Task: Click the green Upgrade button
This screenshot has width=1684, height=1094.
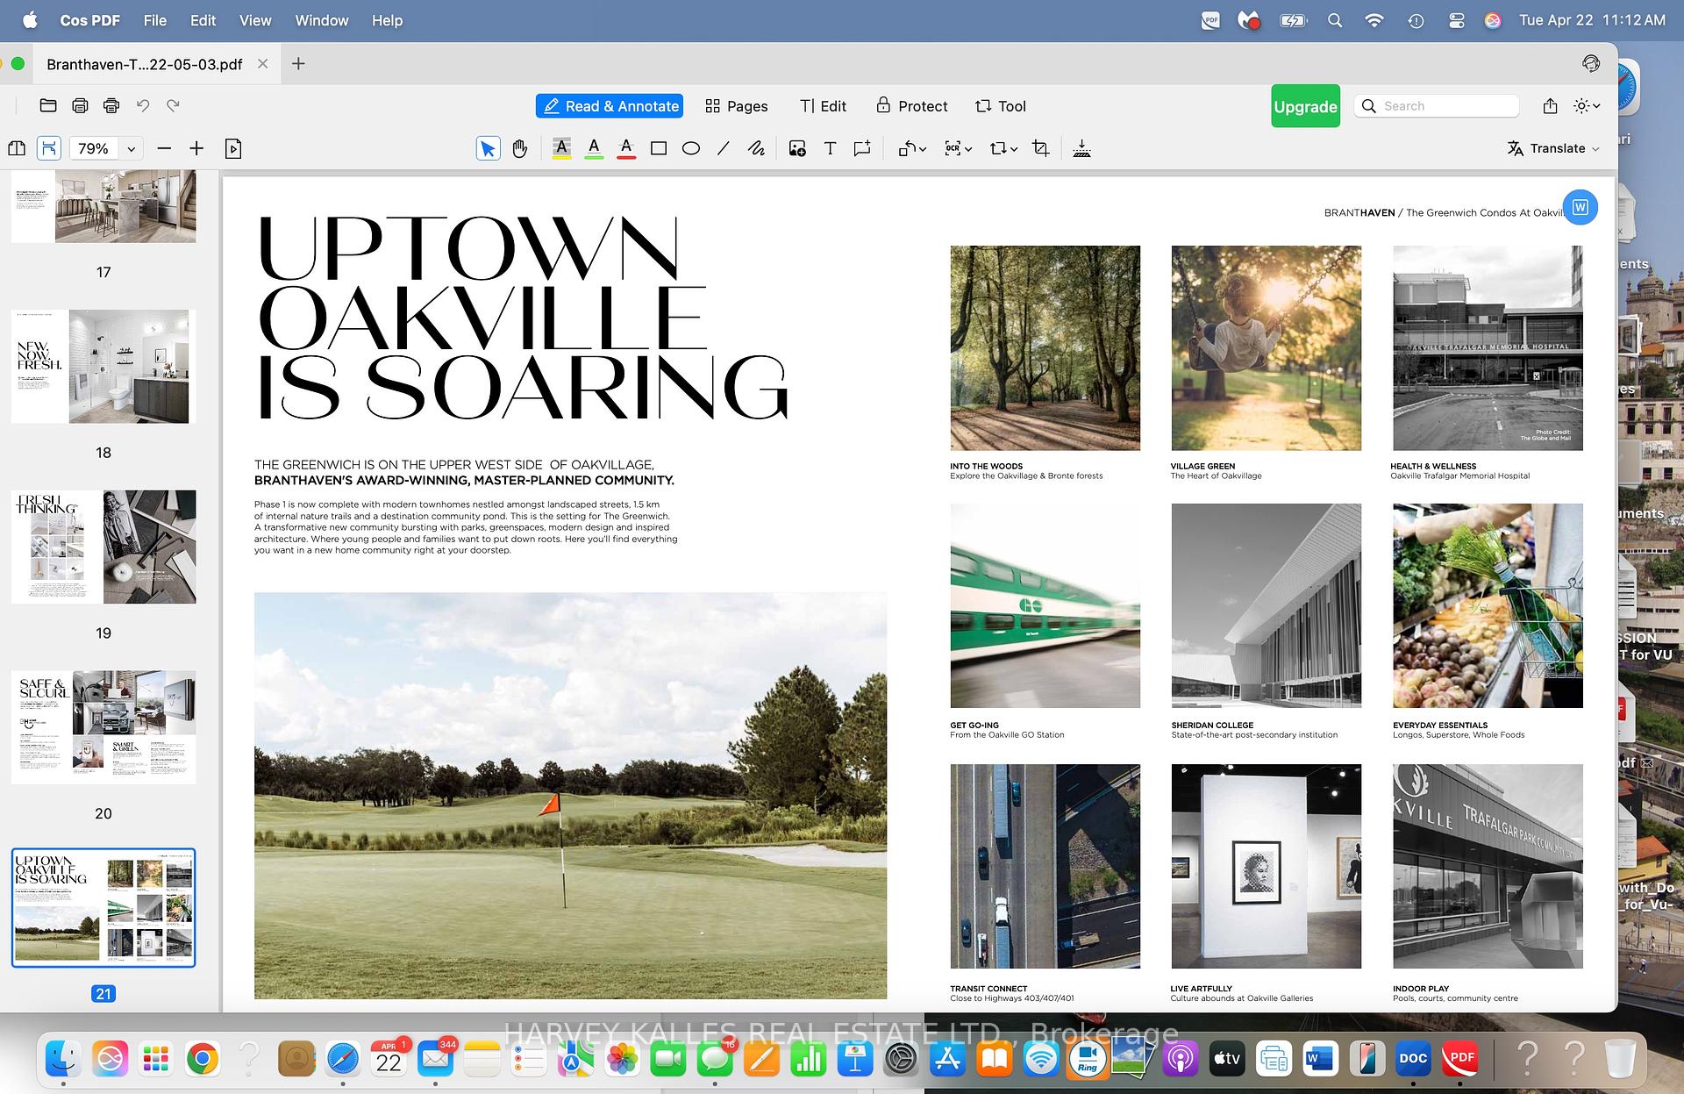Action: click(1305, 106)
